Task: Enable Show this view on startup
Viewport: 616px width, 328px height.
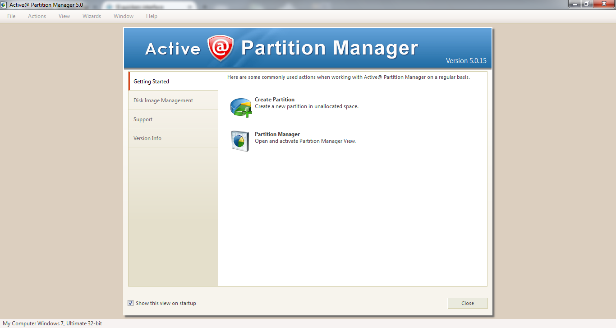Action: [x=130, y=303]
